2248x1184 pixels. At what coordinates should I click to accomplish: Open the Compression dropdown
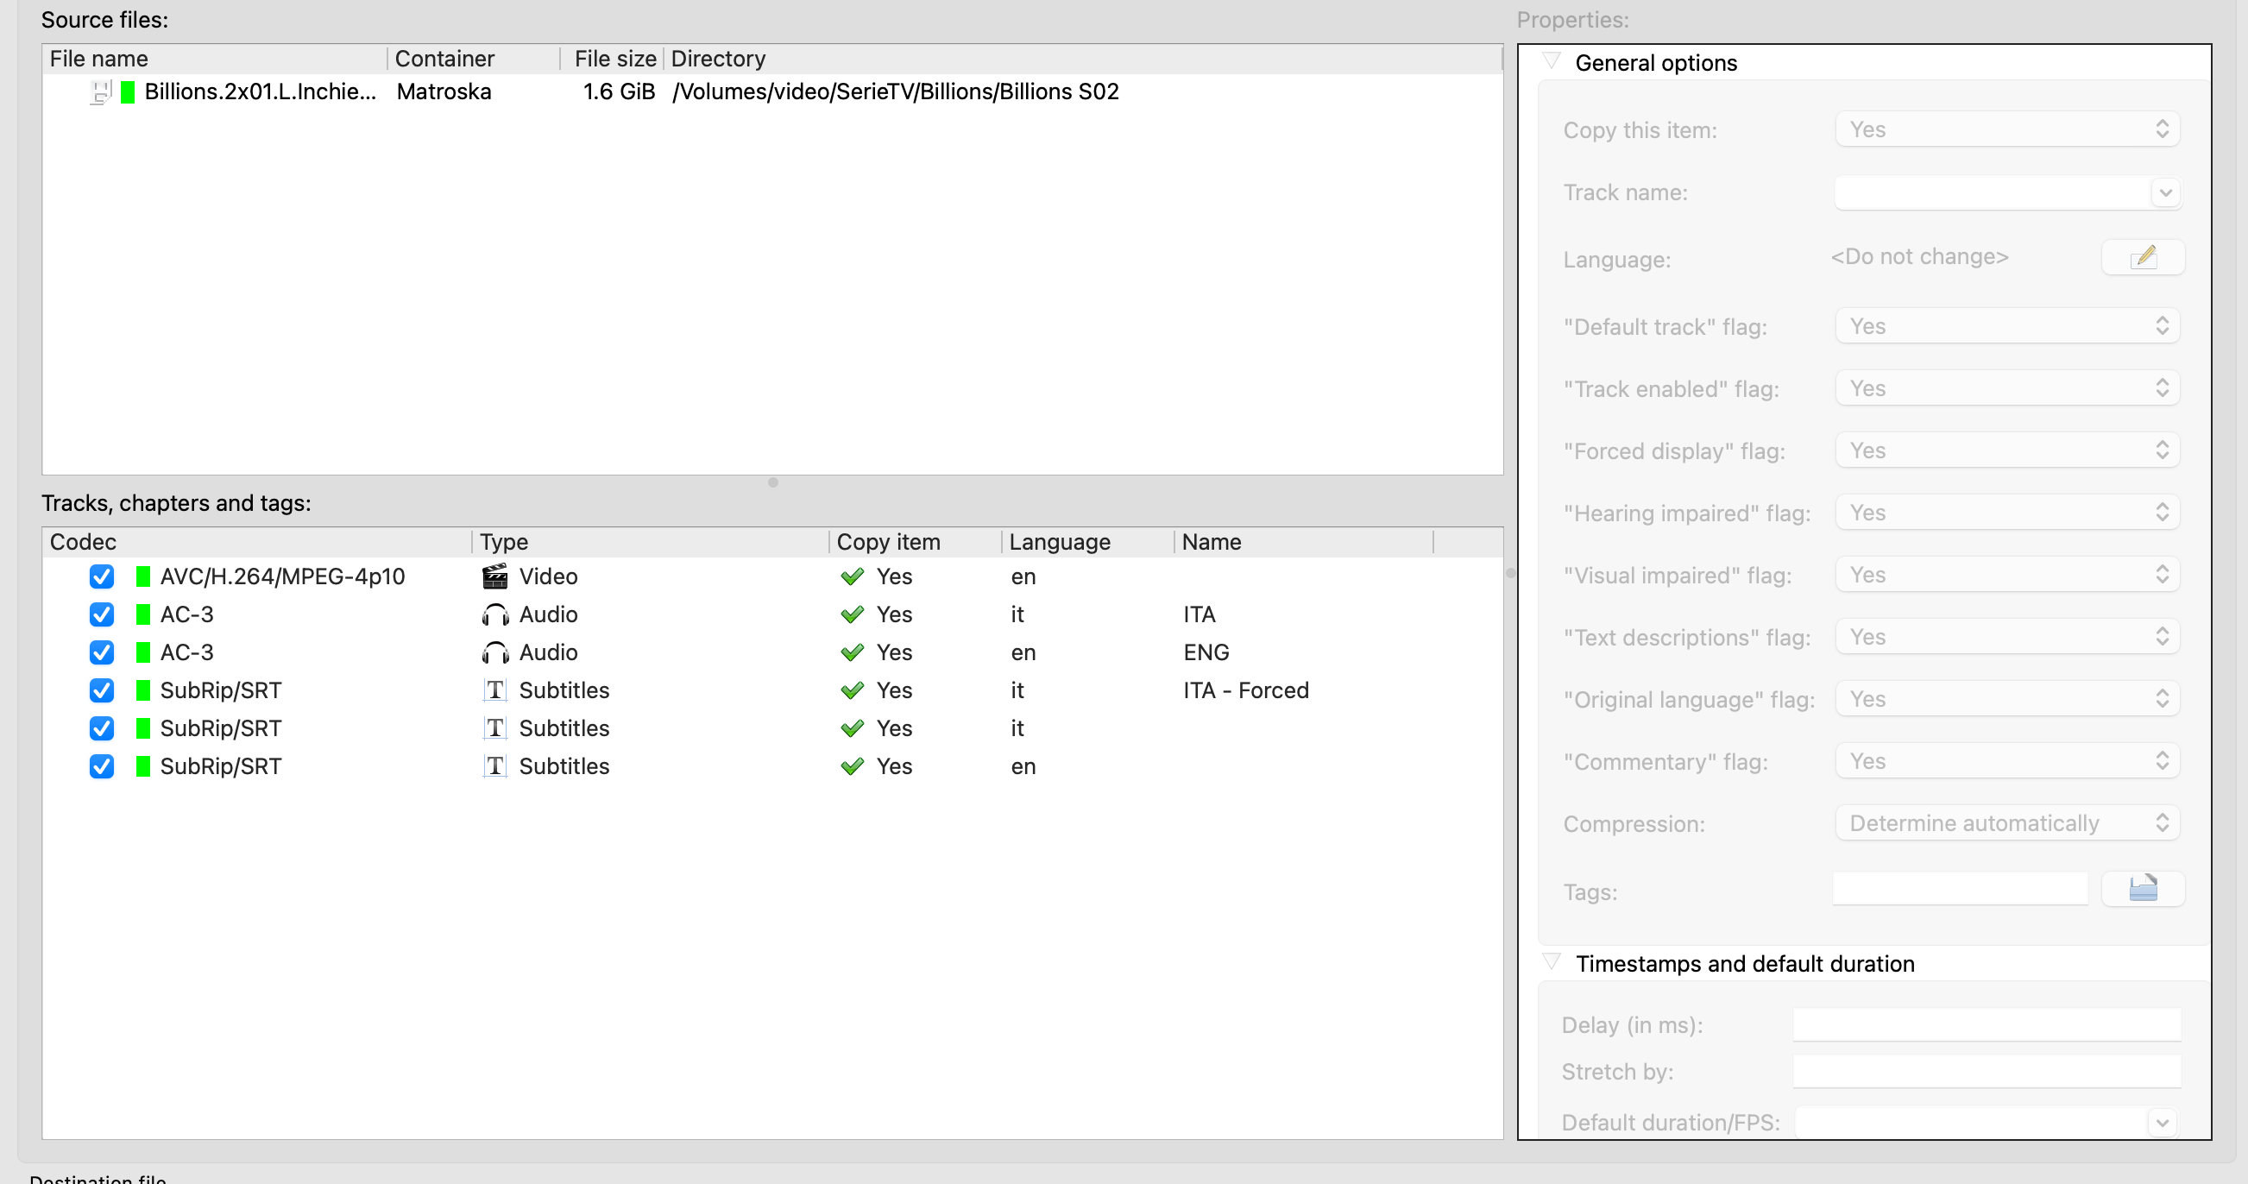point(2007,823)
